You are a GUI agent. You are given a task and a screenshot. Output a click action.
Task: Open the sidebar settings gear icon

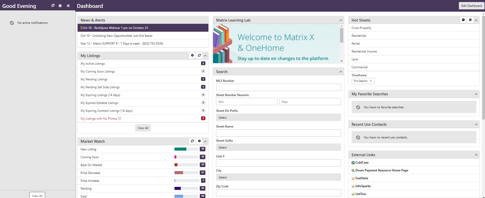(60, 6)
